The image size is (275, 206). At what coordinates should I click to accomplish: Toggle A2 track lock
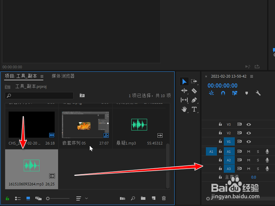(x=220, y=160)
